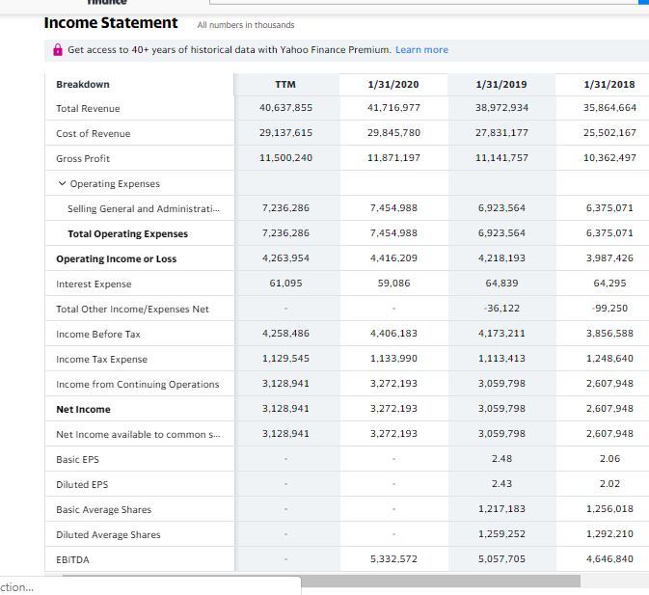Click 2019 Total Revenue value 38,972,934
Image resolution: width=649 pixels, height=595 pixels.
pyautogui.click(x=501, y=108)
